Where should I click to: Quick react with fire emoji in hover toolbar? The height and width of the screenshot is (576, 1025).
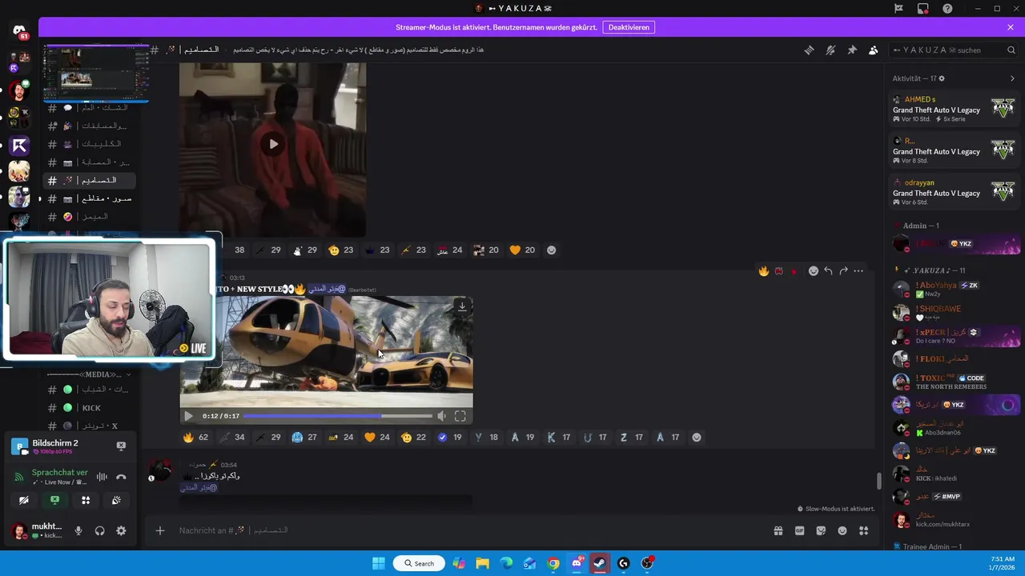coord(763,271)
